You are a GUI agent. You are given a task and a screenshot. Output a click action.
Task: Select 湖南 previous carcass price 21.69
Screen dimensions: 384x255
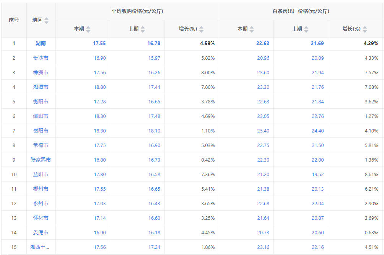(317, 43)
